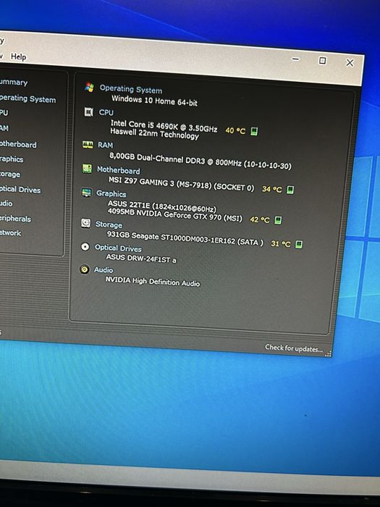This screenshot has height=507, width=380.
Task: Click ASUS DRW-24F1ST a text
Action: 141,259
